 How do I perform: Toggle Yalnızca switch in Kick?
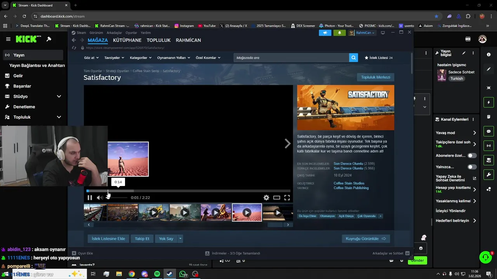click(x=472, y=167)
